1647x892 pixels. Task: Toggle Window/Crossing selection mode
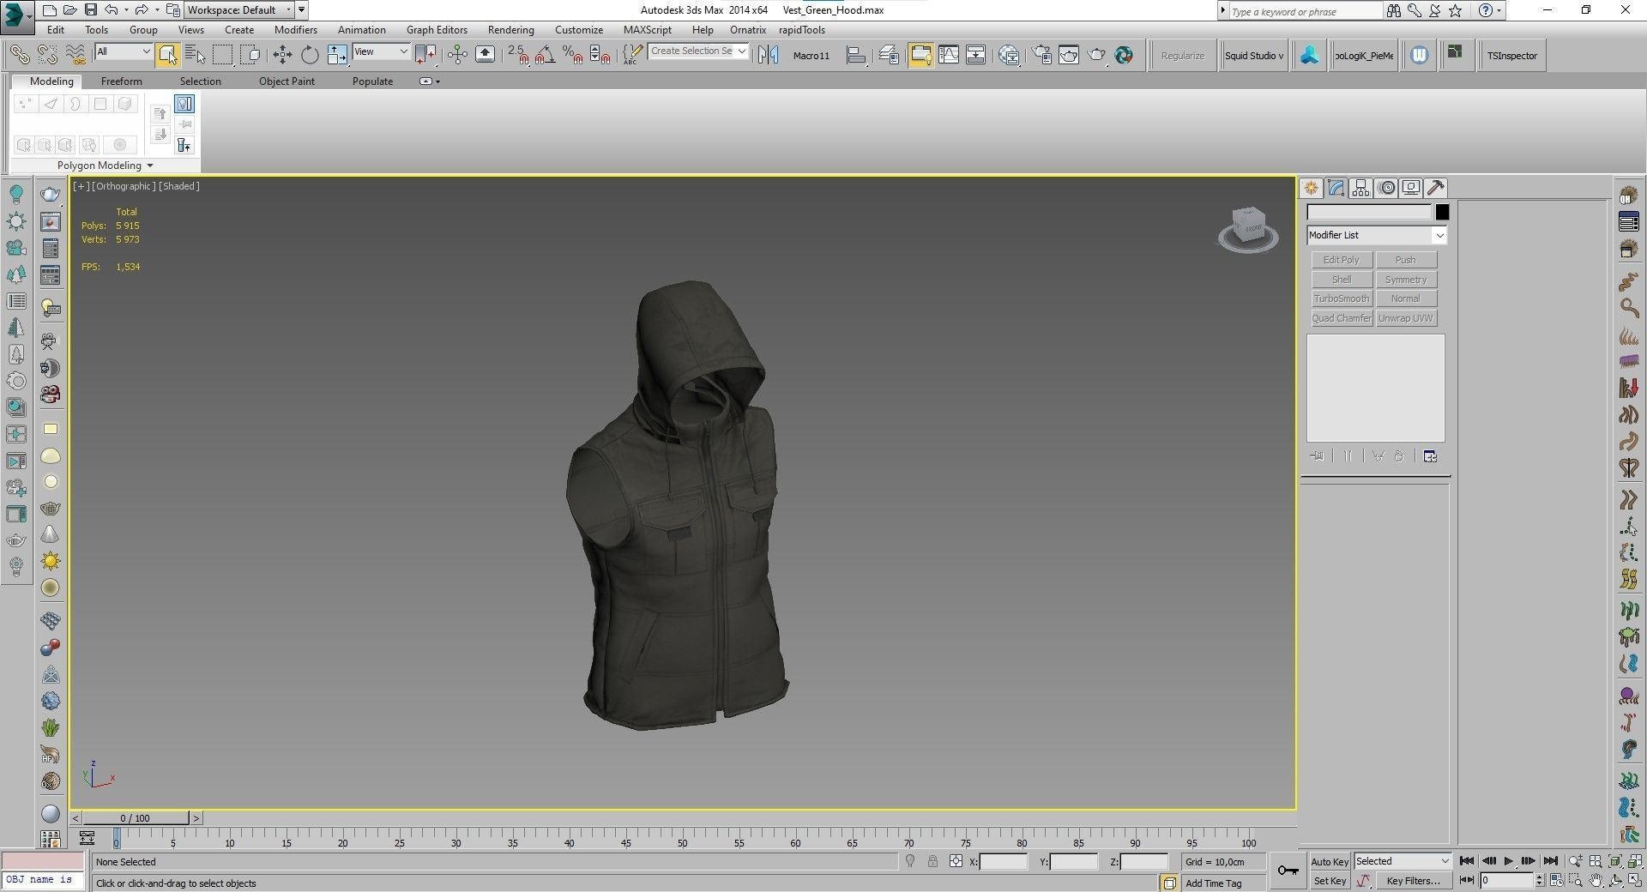(x=250, y=55)
